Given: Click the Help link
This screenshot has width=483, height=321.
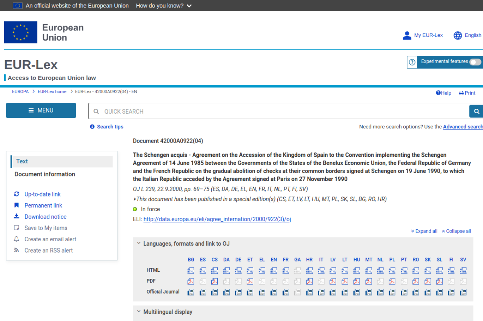Looking at the screenshot, I should [443, 93].
